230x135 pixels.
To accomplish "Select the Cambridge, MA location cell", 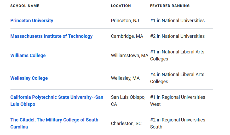I will 127,36.
